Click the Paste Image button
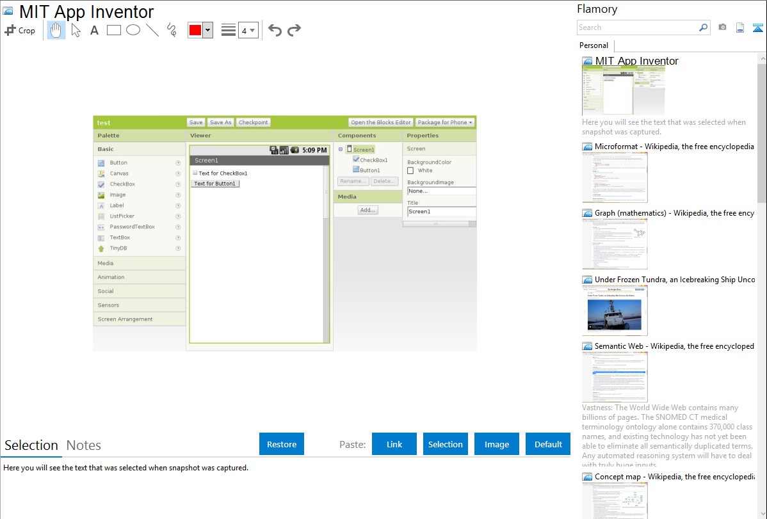 click(x=497, y=444)
